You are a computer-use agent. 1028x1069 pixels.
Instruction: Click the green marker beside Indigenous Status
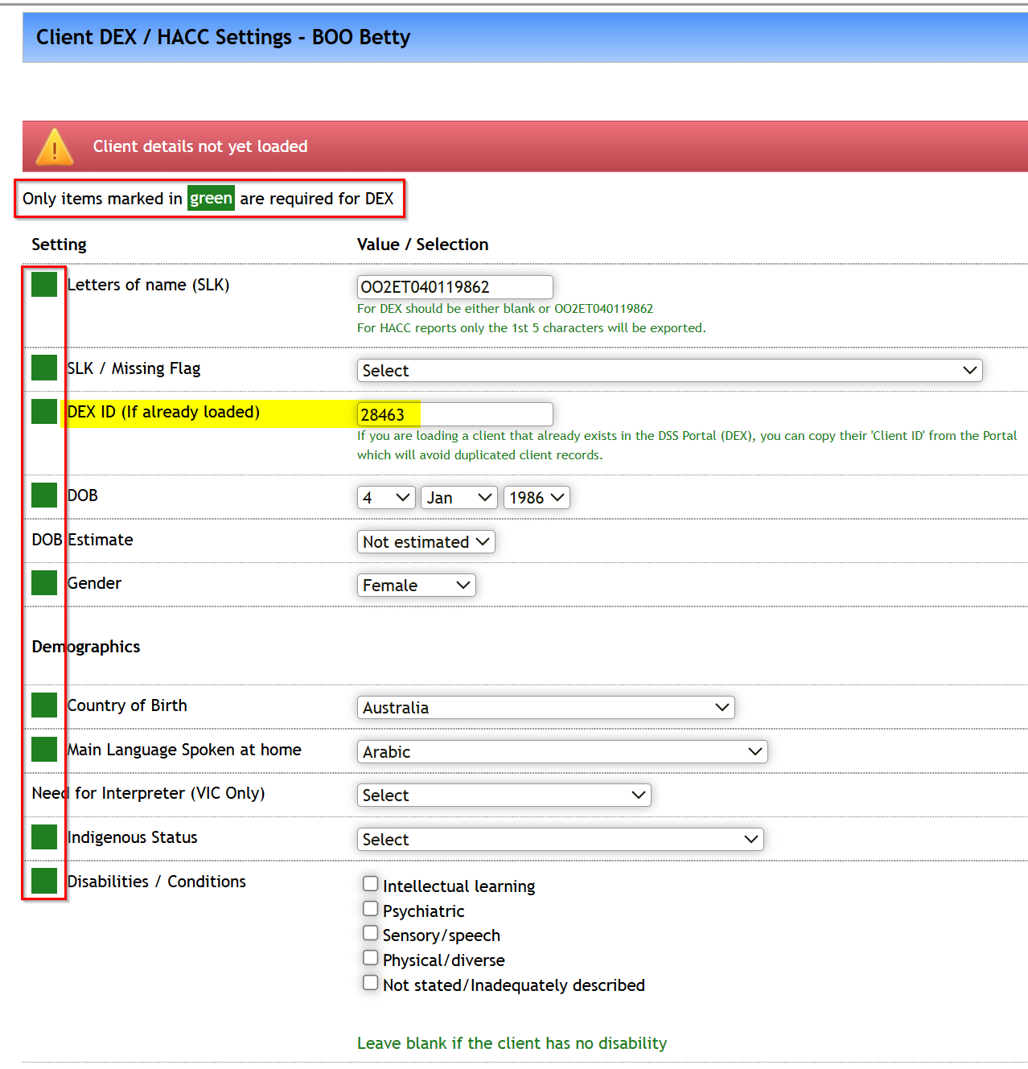pyautogui.click(x=44, y=837)
